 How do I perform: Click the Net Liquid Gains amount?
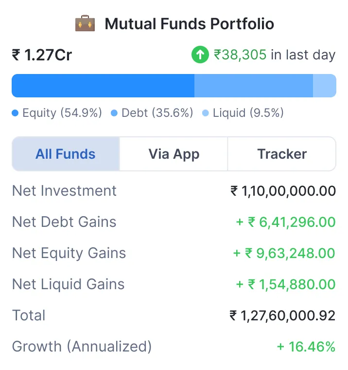coord(286,284)
